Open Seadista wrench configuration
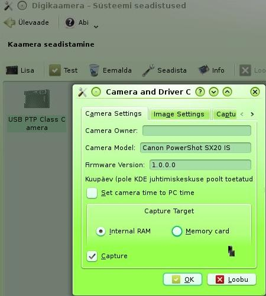The height and width of the screenshot is (296, 266). [x=164, y=70]
